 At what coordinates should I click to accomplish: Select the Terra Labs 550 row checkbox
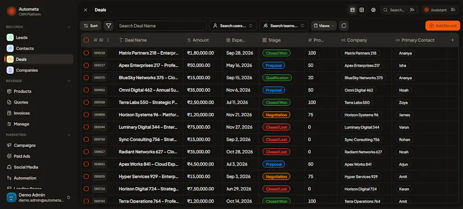pos(86,102)
